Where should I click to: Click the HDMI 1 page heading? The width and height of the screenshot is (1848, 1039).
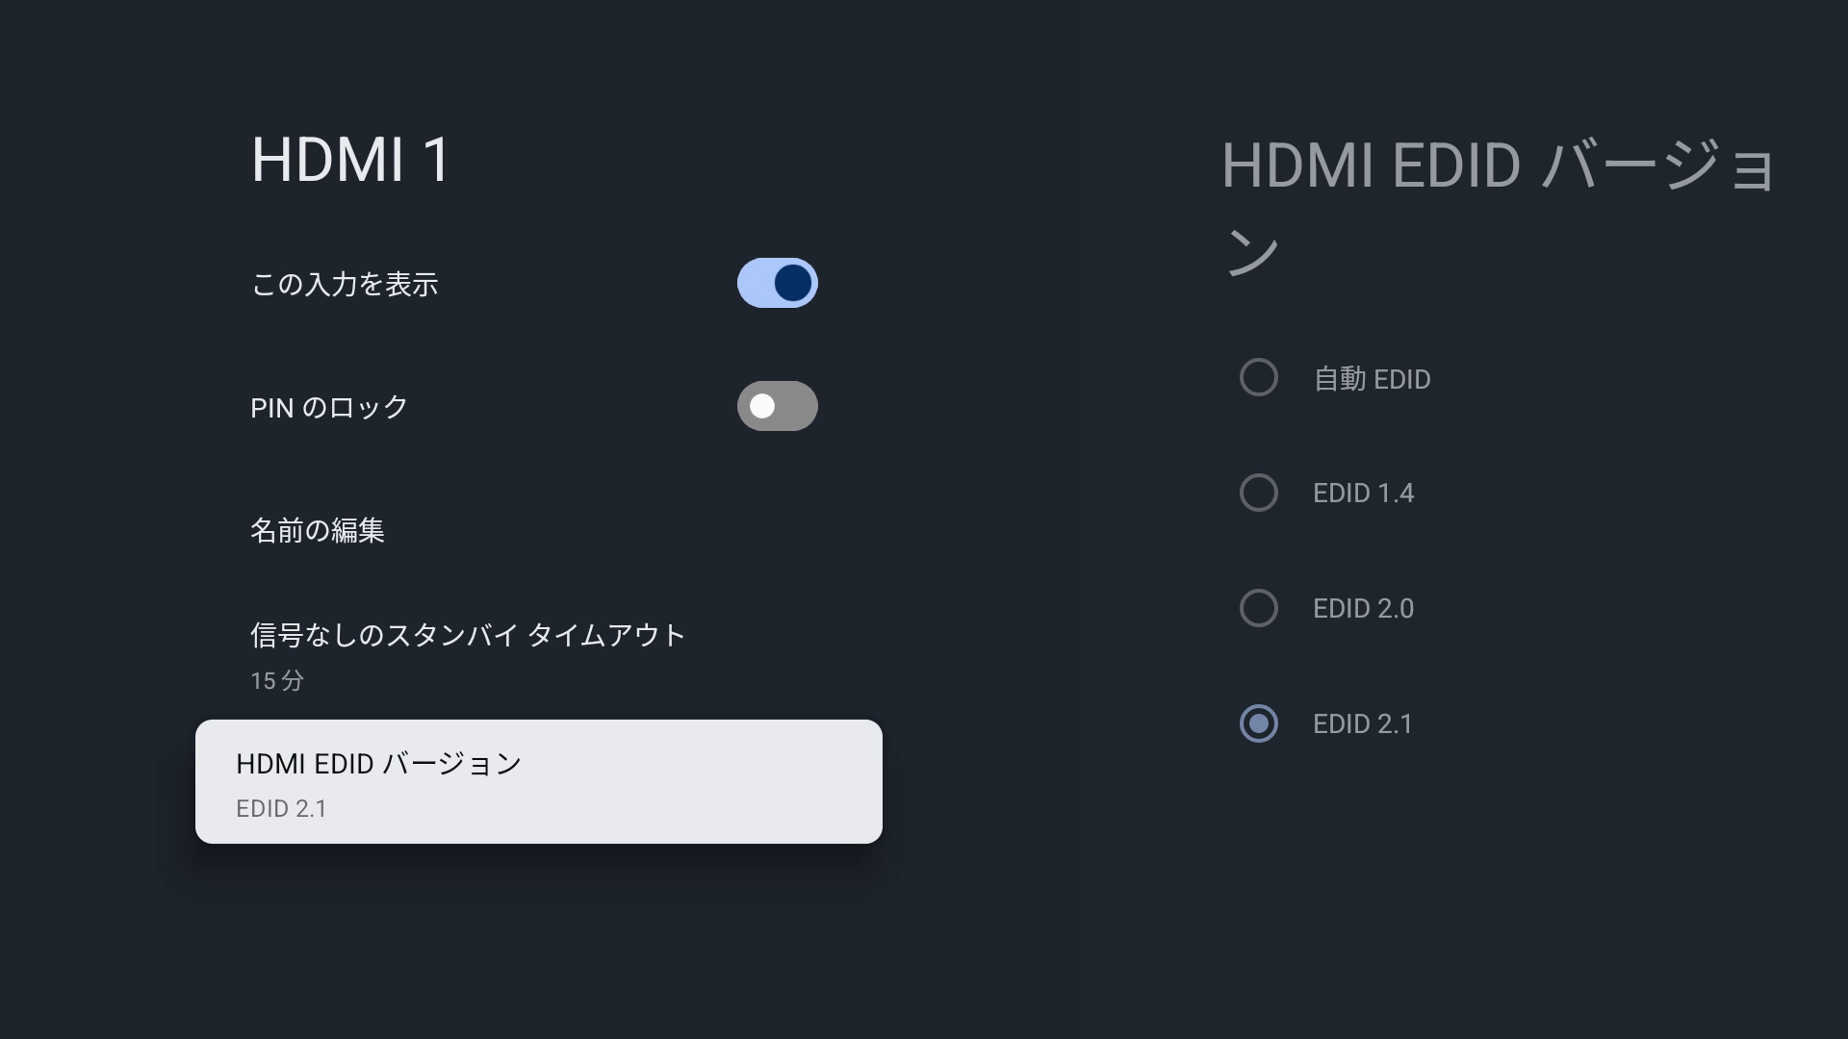pos(351,160)
